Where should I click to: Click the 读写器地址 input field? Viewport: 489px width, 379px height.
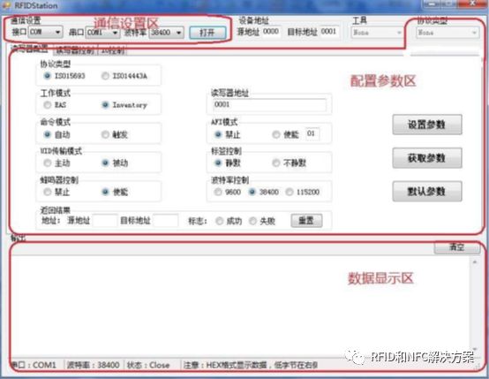(x=270, y=104)
